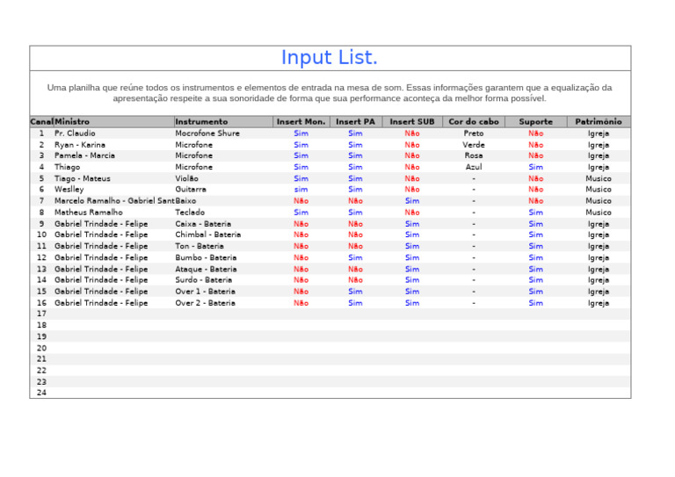Image resolution: width=675 pixels, height=477 pixels.
Task: Click the Guitarra instrument cell
Action: tap(191, 190)
